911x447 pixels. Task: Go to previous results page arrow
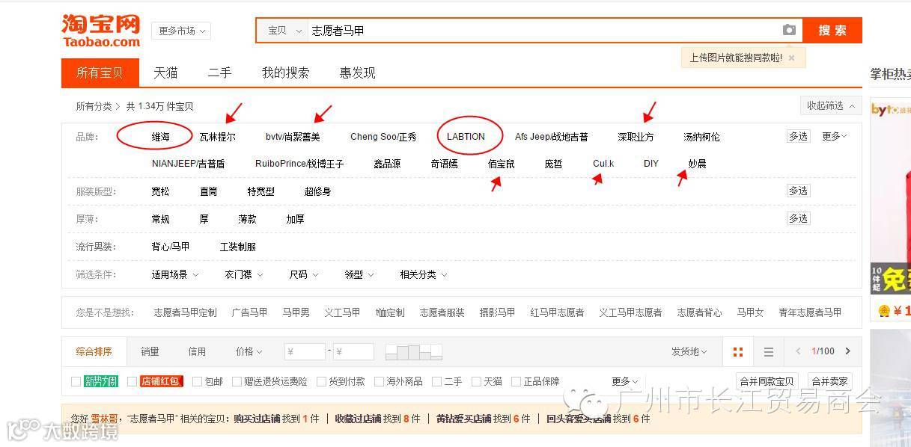pyautogui.click(x=798, y=351)
